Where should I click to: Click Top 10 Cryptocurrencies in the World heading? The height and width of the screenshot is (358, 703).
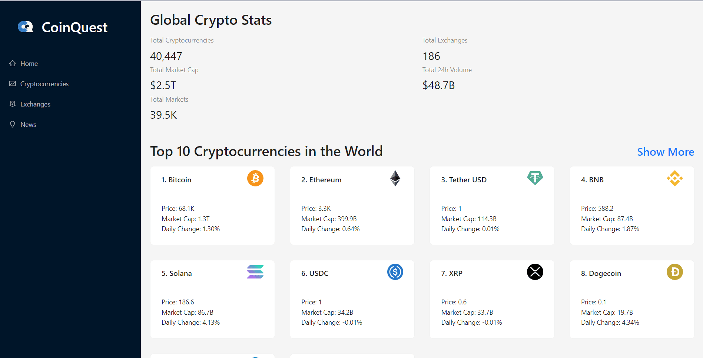pyautogui.click(x=266, y=151)
